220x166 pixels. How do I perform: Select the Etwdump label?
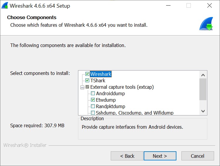106,100
